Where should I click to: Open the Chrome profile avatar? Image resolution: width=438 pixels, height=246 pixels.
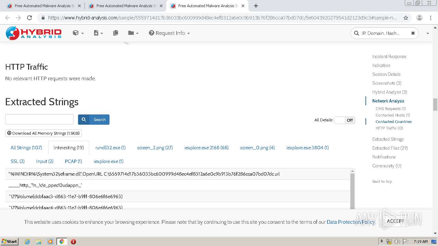419,18
